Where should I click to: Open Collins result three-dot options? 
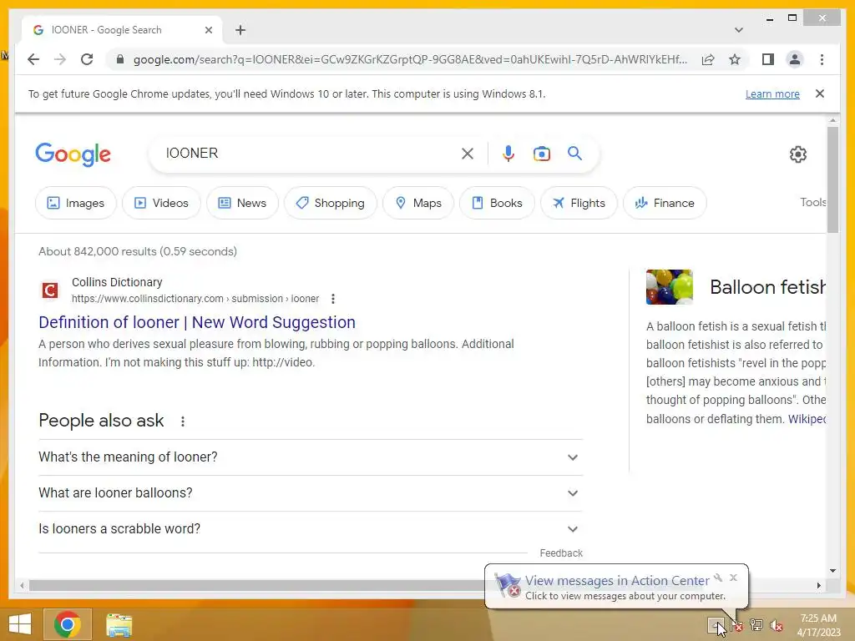pos(332,299)
